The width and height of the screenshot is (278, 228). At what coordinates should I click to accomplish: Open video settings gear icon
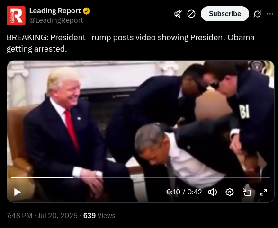click(x=230, y=192)
